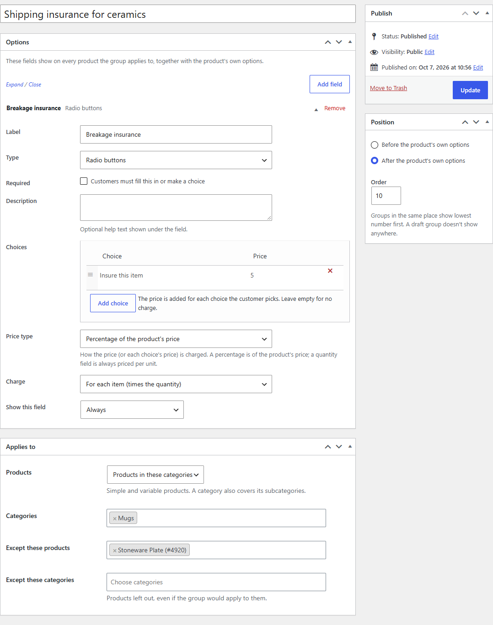Screen dimensions: 493x625
Task: Open the Show this field dropdown
Action: (132, 410)
